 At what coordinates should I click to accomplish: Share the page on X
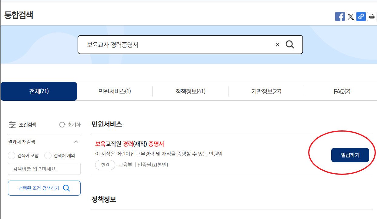(351, 16)
